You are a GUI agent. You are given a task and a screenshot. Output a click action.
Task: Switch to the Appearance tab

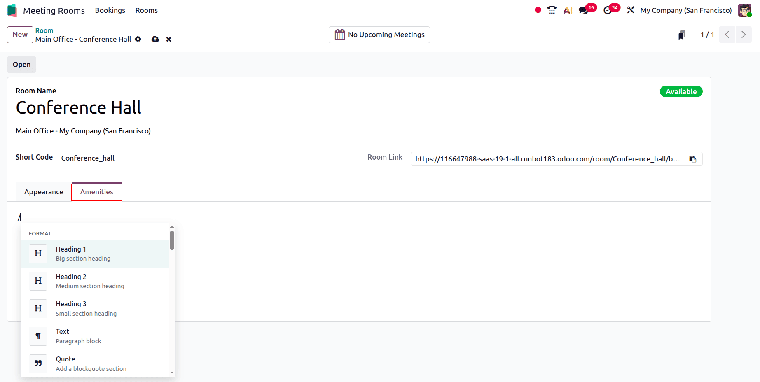click(44, 192)
